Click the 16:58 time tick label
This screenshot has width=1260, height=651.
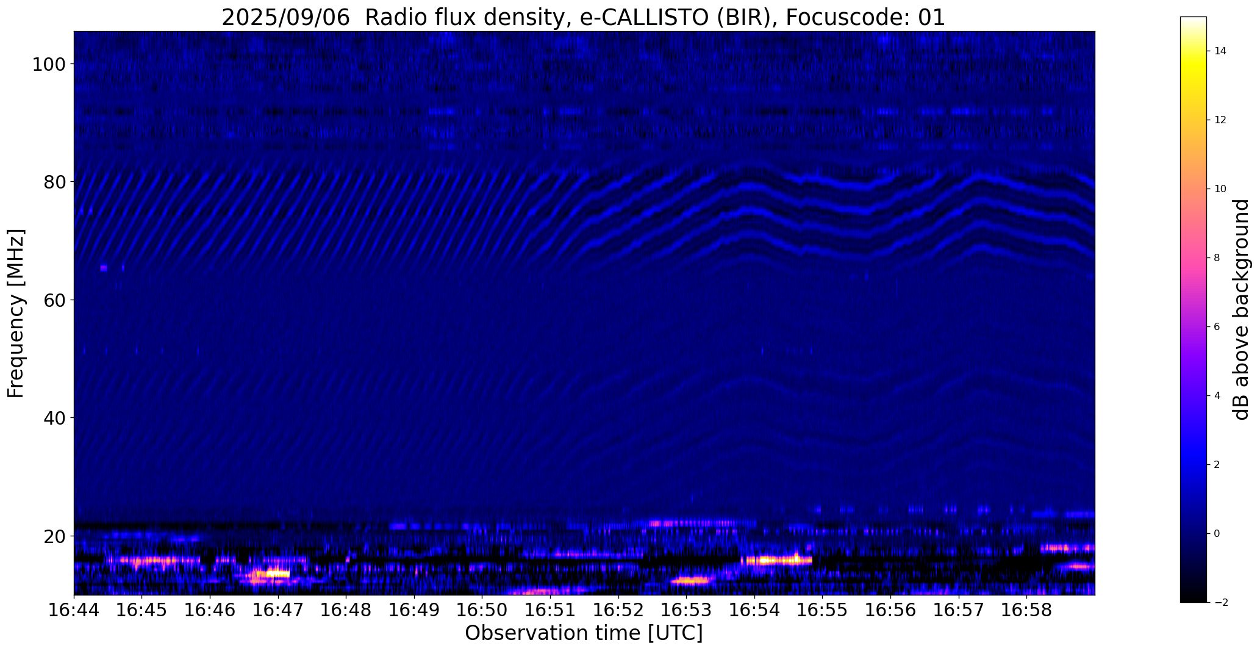point(1026,610)
